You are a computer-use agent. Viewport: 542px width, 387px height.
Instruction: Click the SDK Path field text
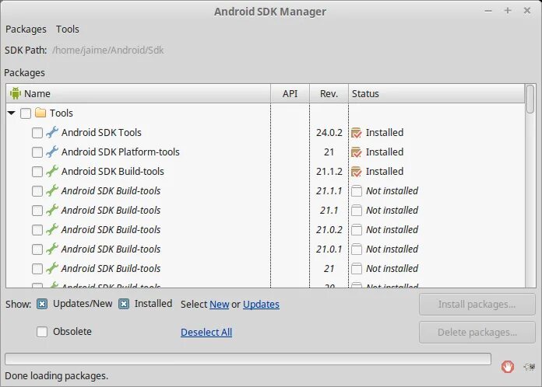coord(107,51)
